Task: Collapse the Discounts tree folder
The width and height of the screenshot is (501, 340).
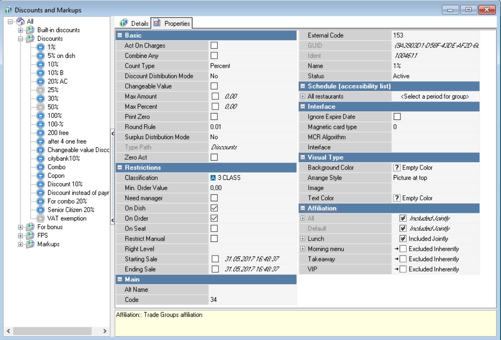Action: [20, 39]
